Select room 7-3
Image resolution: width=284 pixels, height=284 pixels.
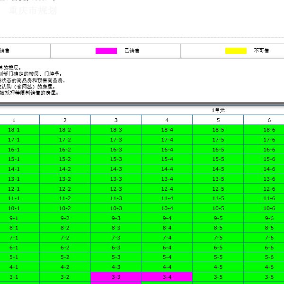116,238
